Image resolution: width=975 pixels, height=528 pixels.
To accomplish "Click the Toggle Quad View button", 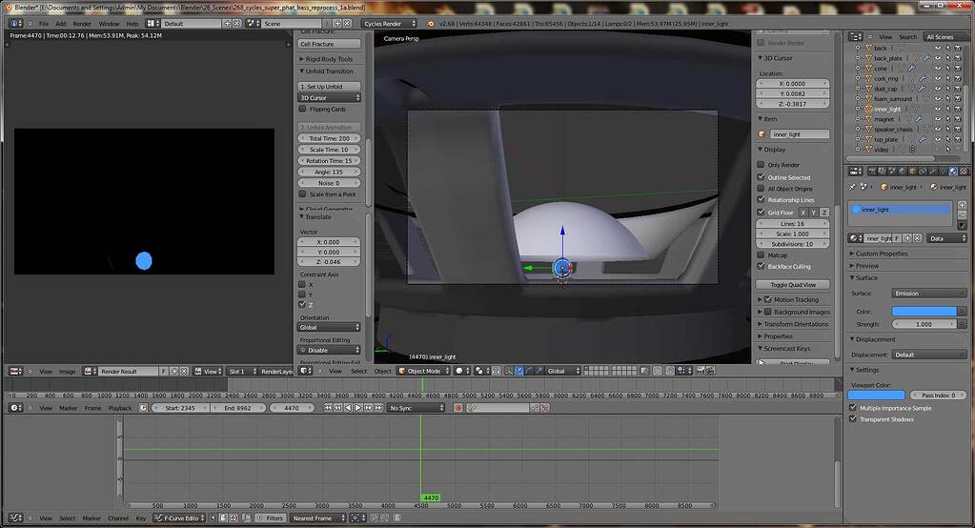I will 793,284.
